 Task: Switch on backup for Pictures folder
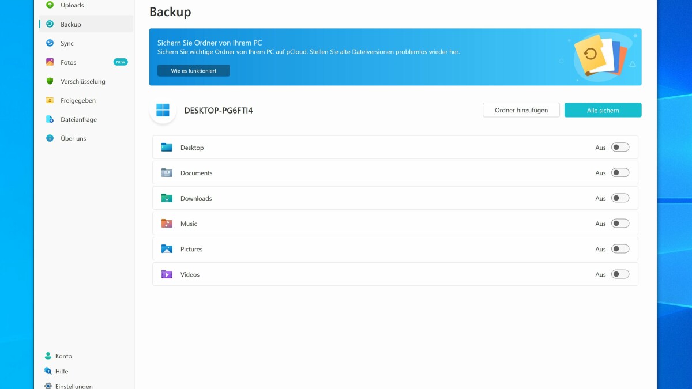click(x=620, y=249)
